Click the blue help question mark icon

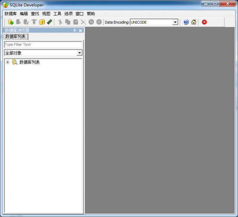[x=186, y=22]
